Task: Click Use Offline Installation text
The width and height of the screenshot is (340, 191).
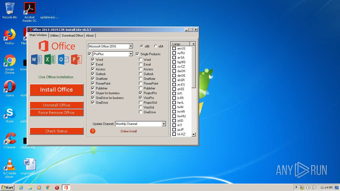Action: tap(56, 77)
